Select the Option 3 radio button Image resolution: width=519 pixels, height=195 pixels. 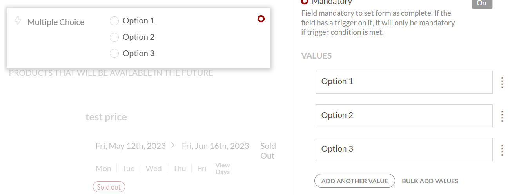tap(114, 54)
